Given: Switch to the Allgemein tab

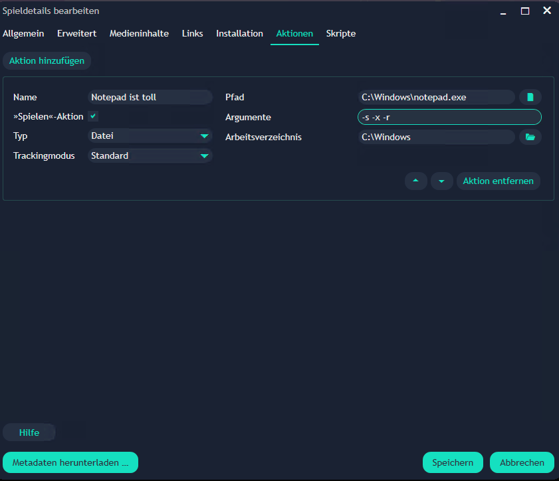Looking at the screenshot, I should click(x=23, y=33).
